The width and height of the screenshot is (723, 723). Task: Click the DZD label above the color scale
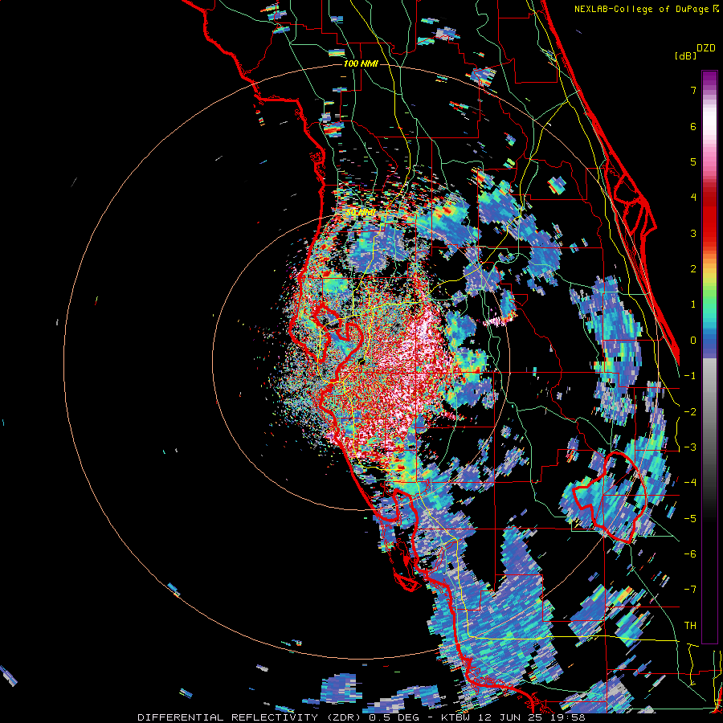(706, 48)
